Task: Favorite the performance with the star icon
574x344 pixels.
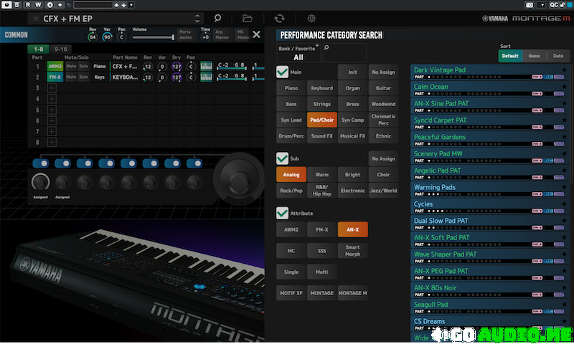Action: pyautogui.click(x=35, y=18)
